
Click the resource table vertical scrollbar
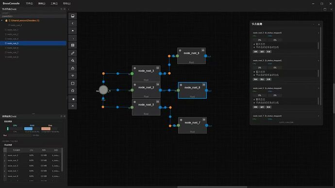[62, 159]
